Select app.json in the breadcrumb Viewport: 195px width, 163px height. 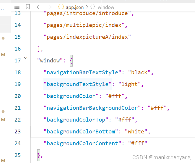[75, 7]
